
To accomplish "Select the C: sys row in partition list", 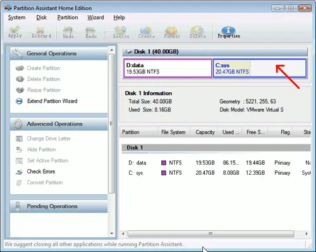I will (x=216, y=173).
